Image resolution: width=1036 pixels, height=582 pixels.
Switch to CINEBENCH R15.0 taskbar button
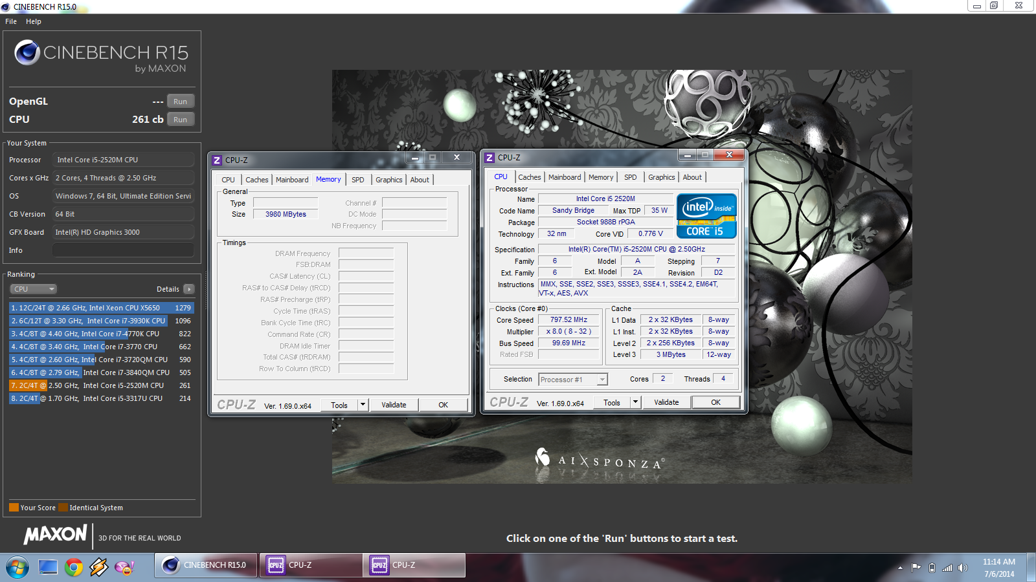coord(207,565)
